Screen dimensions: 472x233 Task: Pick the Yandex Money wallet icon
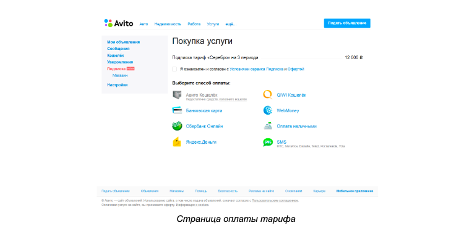click(177, 142)
